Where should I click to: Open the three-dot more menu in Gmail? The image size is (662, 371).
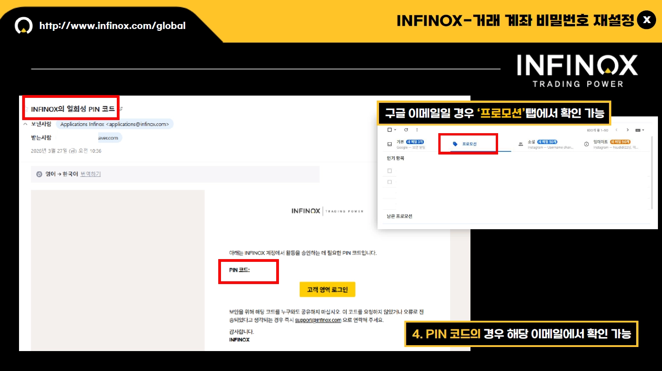pyautogui.click(x=417, y=130)
